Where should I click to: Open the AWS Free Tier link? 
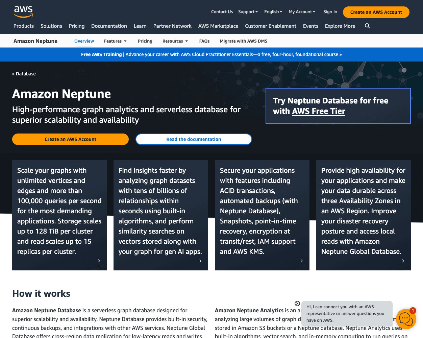tap(319, 111)
